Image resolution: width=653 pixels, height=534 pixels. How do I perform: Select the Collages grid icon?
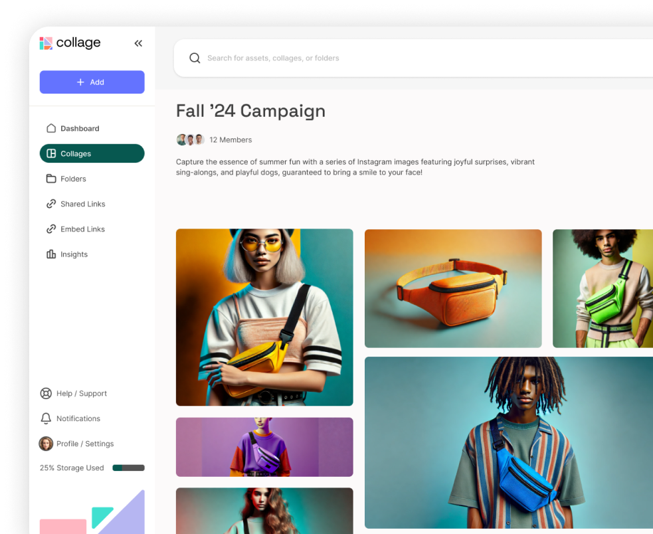point(52,153)
